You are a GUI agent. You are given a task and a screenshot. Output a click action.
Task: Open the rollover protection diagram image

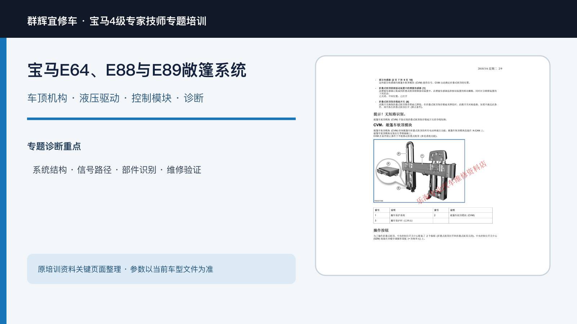419,171
